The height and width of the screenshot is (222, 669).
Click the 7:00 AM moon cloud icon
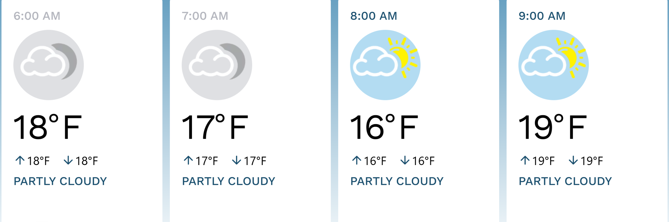[x=217, y=65]
